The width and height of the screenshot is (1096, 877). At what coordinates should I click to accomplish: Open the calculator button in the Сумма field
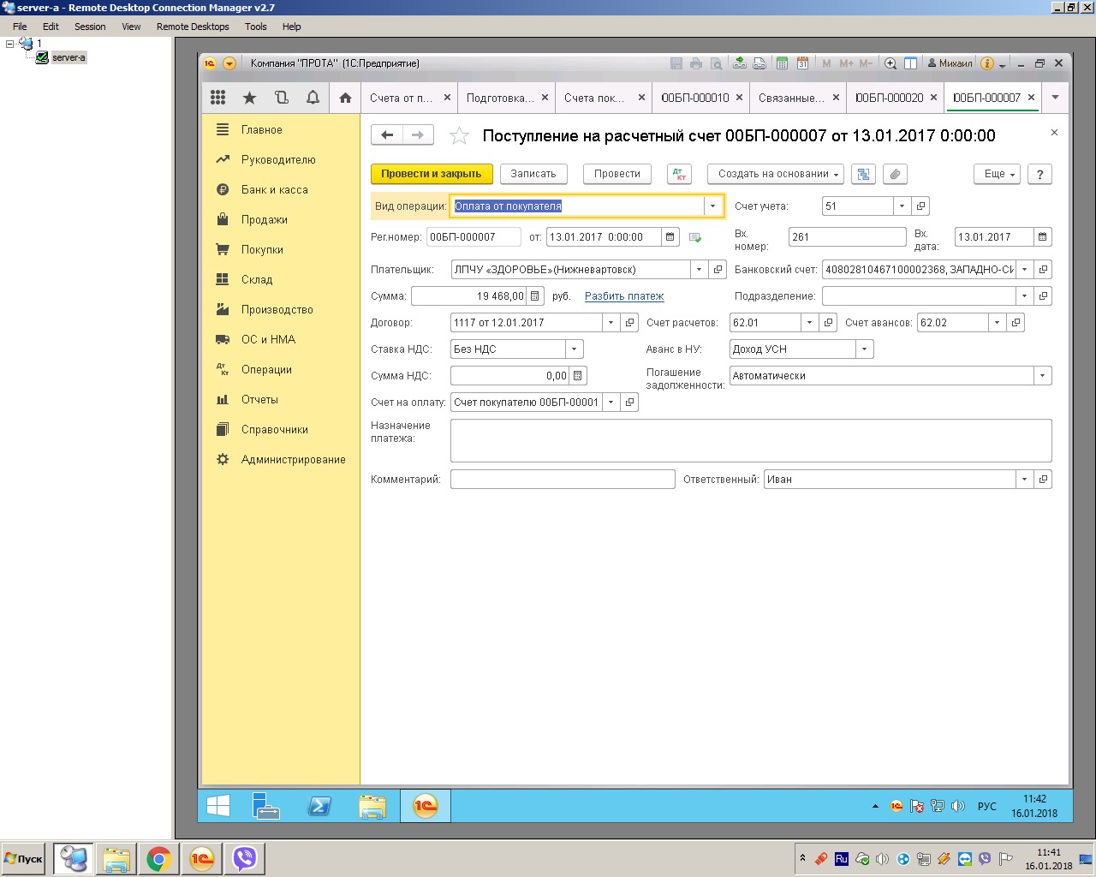(535, 296)
